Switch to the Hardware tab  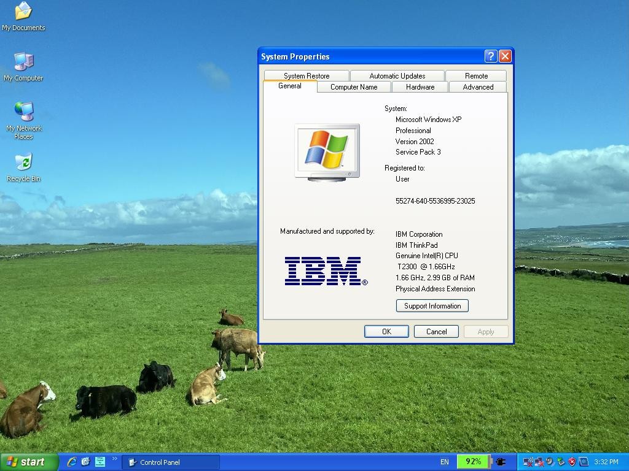click(x=420, y=87)
